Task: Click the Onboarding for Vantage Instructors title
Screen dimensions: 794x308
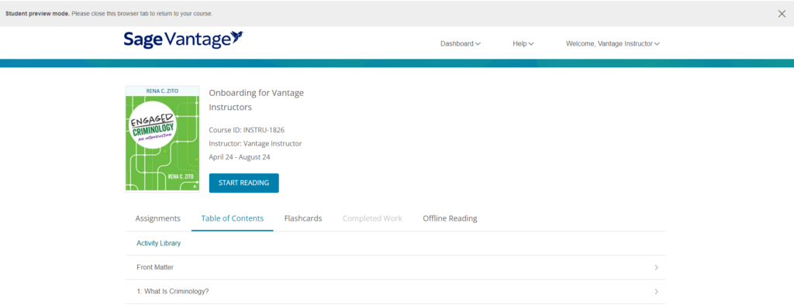Action: pos(256,100)
